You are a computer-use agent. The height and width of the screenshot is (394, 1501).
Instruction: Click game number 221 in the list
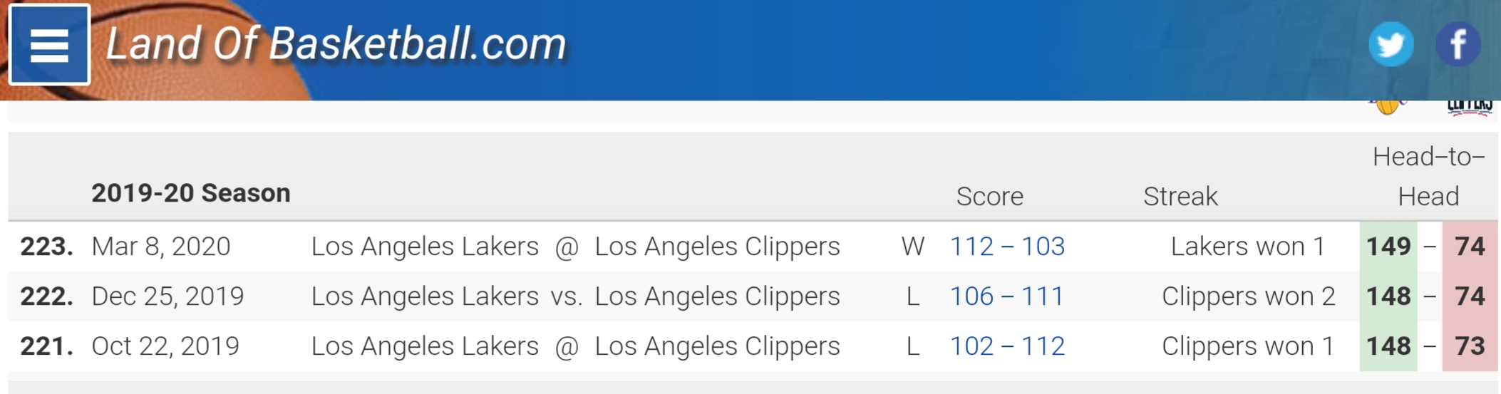(x=46, y=346)
